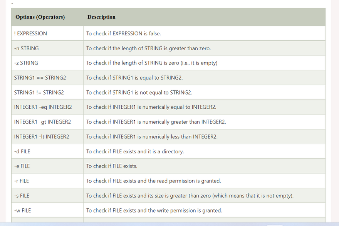Select the "-d FILE" operator cell
Screen dimensions: 339x226
point(22,151)
